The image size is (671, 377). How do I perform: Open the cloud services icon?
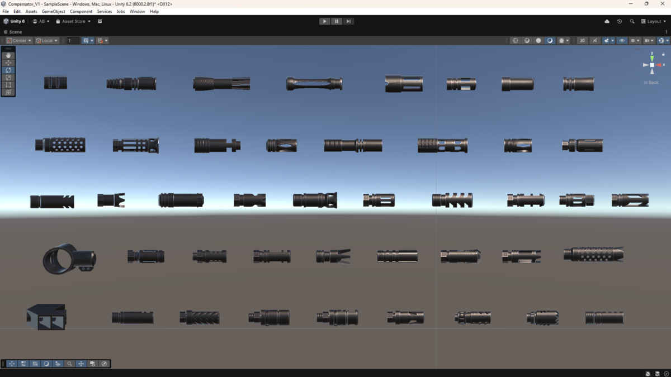pos(607,21)
